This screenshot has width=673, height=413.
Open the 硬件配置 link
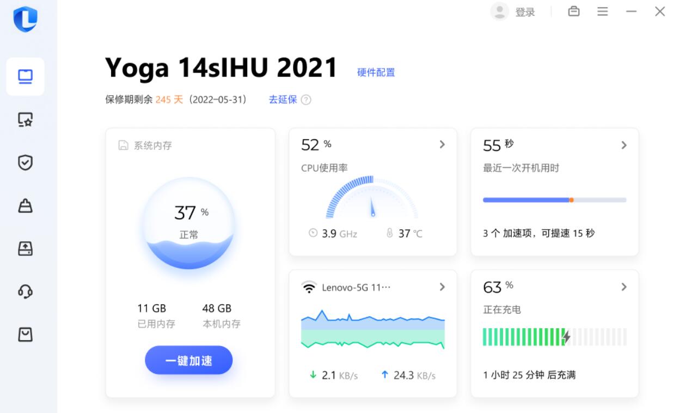[376, 72]
